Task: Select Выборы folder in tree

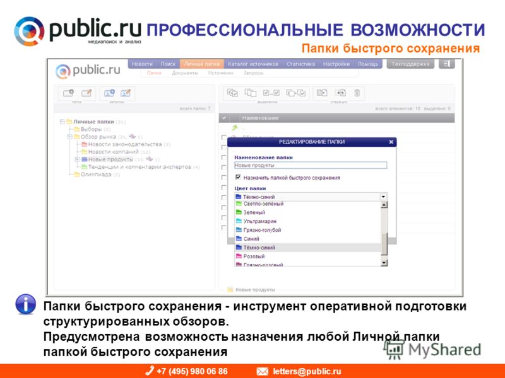Action: tap(91, 129)
